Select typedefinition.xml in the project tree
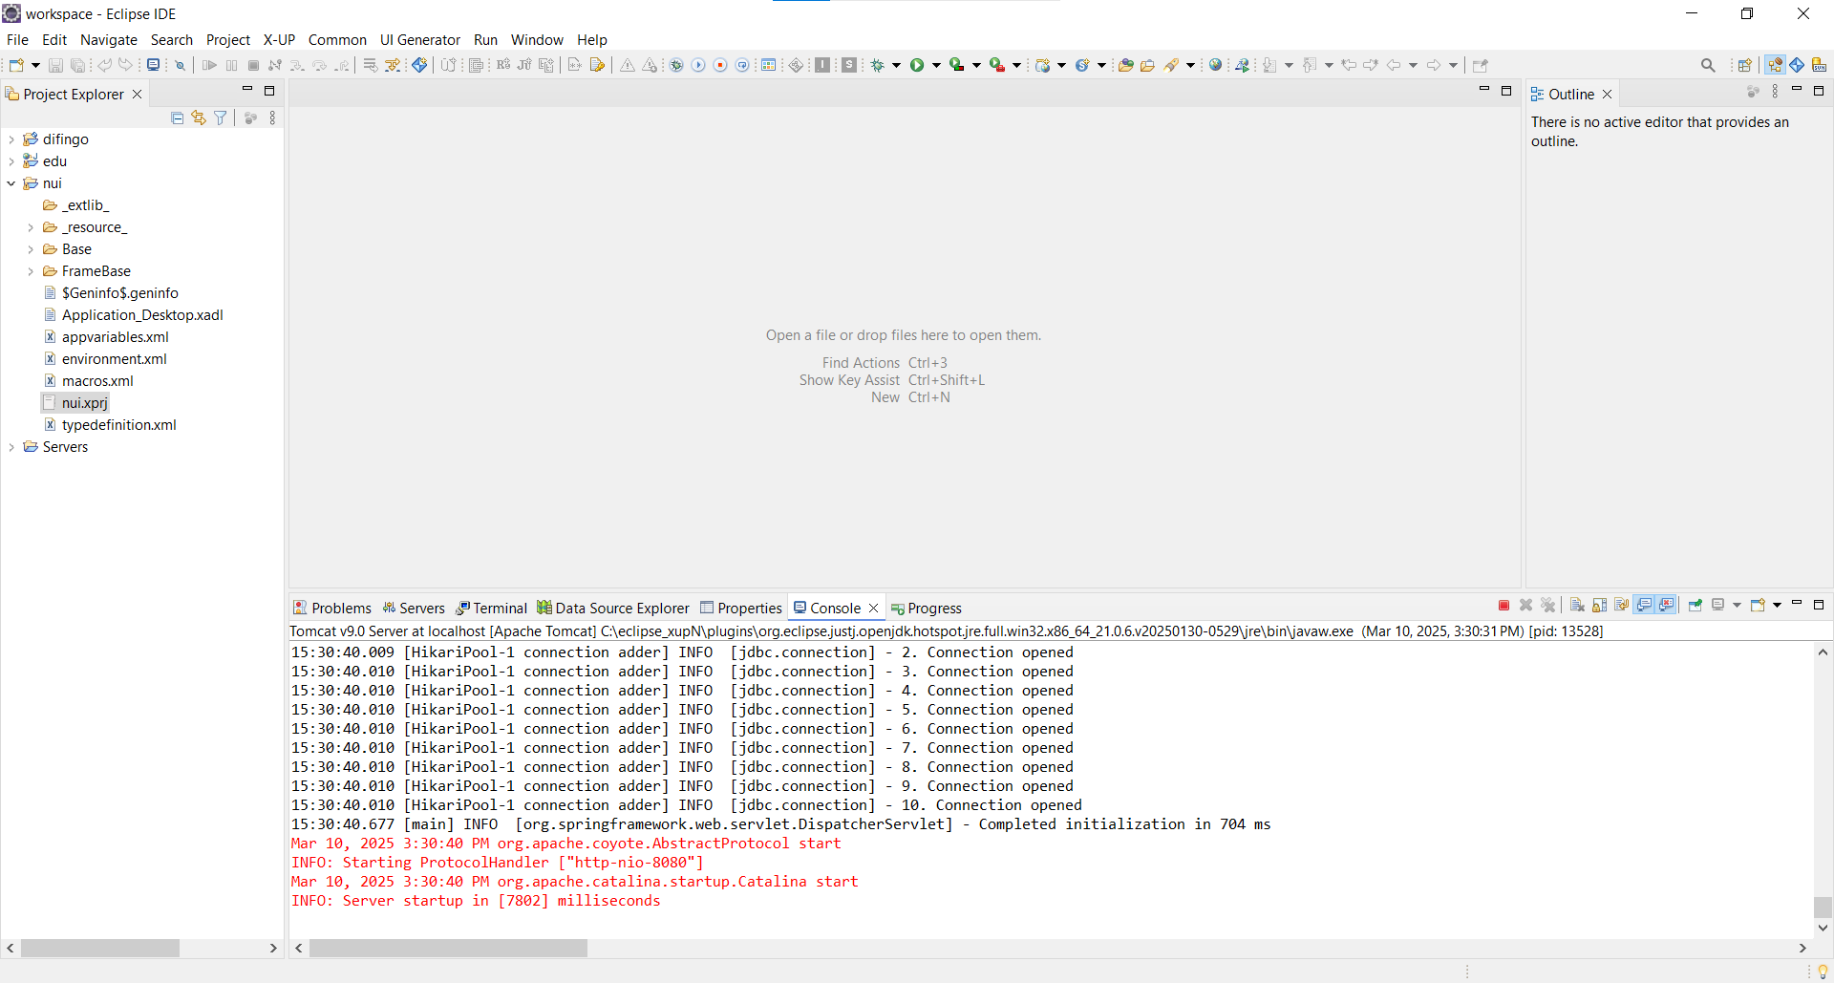1834x983 pixels. [118, 425]
